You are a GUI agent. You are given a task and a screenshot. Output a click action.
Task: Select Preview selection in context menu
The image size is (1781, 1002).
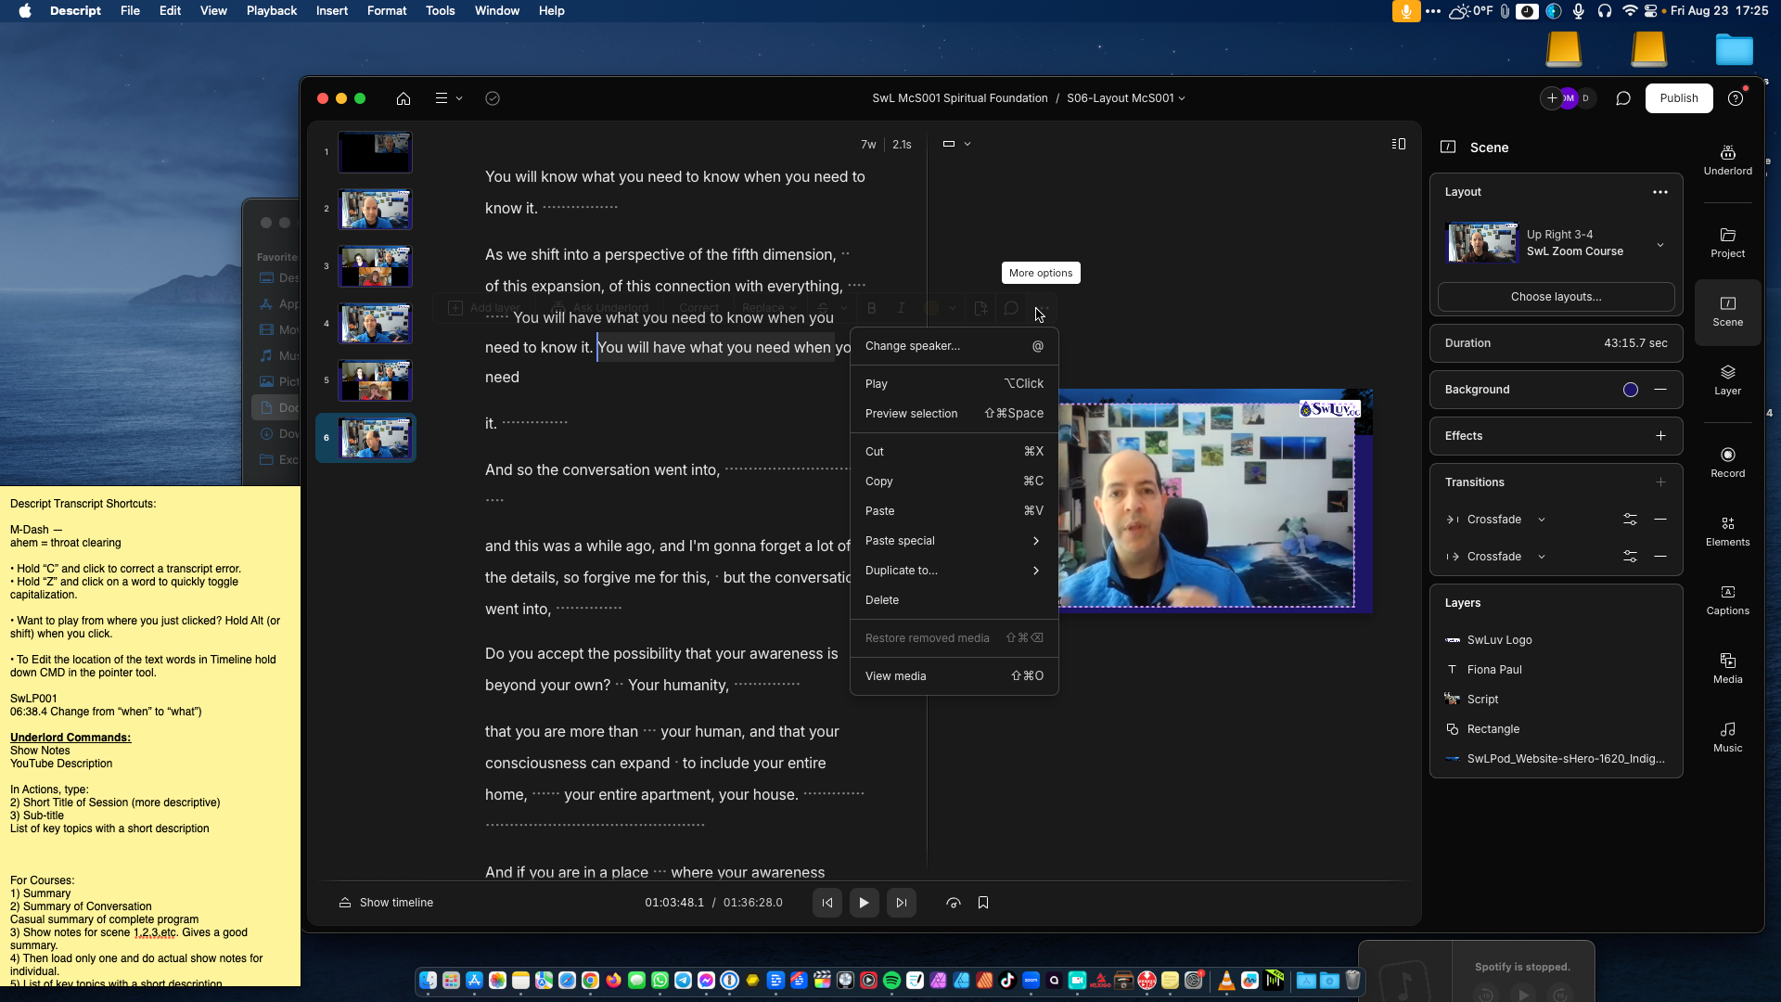[x=954, y=414]
